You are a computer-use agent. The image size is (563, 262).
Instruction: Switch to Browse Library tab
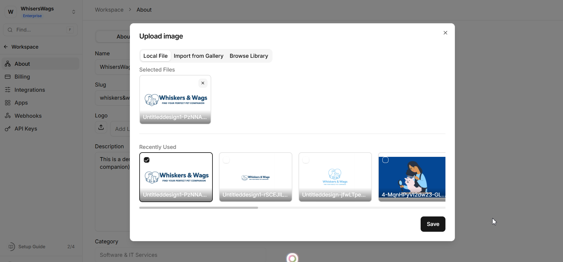click(249, 56)
